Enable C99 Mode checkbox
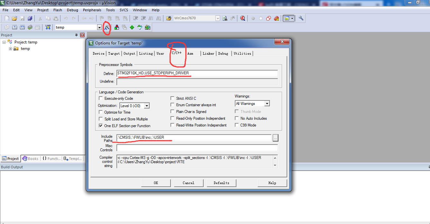The image size is (430, 224). (x=237, y=125)
